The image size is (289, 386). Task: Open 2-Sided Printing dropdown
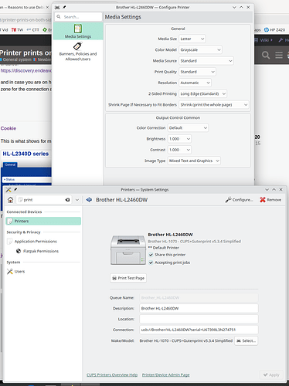[x=202, y=93]
